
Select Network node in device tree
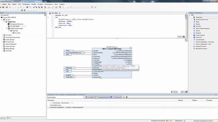click(11, 44)
